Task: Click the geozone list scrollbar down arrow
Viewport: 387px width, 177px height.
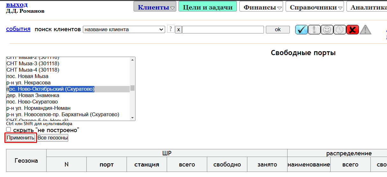Action: [x=133, y=118]
